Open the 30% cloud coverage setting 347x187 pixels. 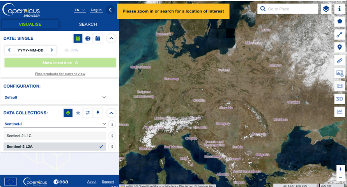tap(71, 50)
